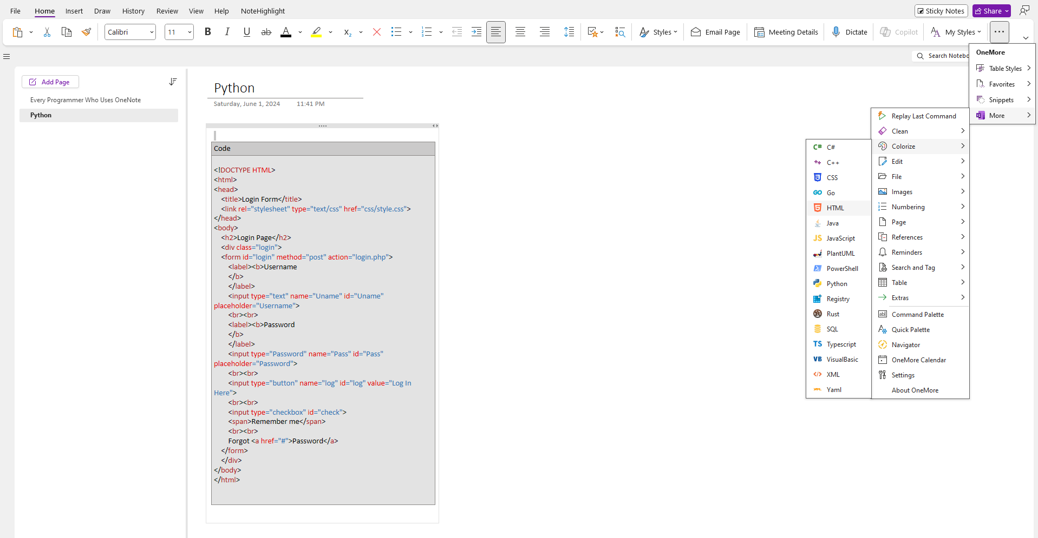The image size is (1038, 538).
Task: Toggle Underline formatting
Action: pyautogui.click(x=246, y=32)
